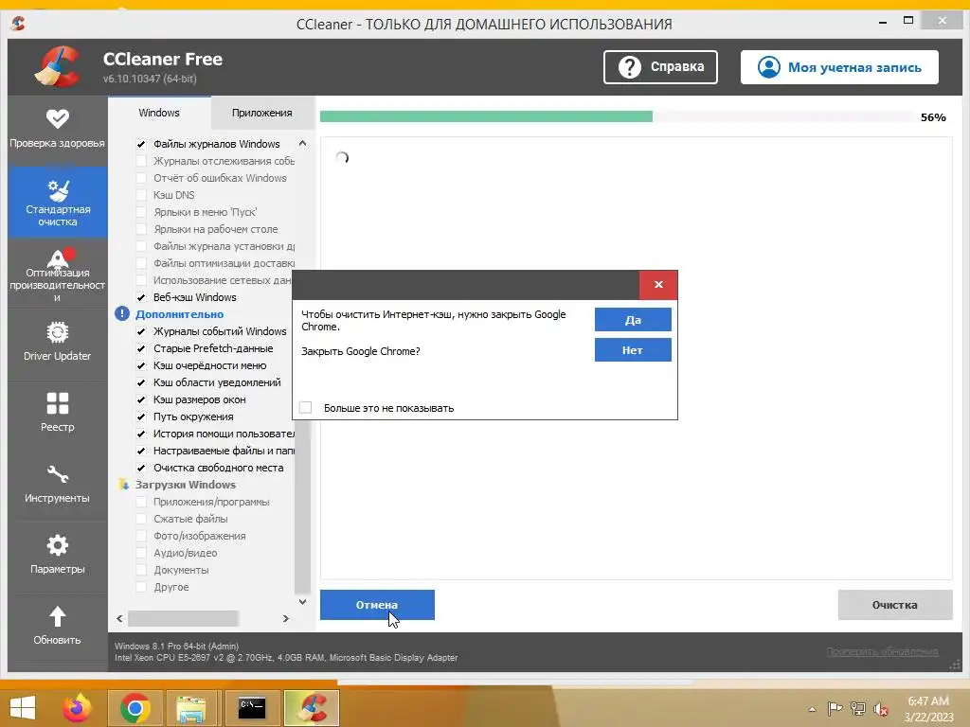Image resolution: width=970 pixels, height=727 pixels.
Task: Click the account profile avatar icon
Action: click(769, 67)
